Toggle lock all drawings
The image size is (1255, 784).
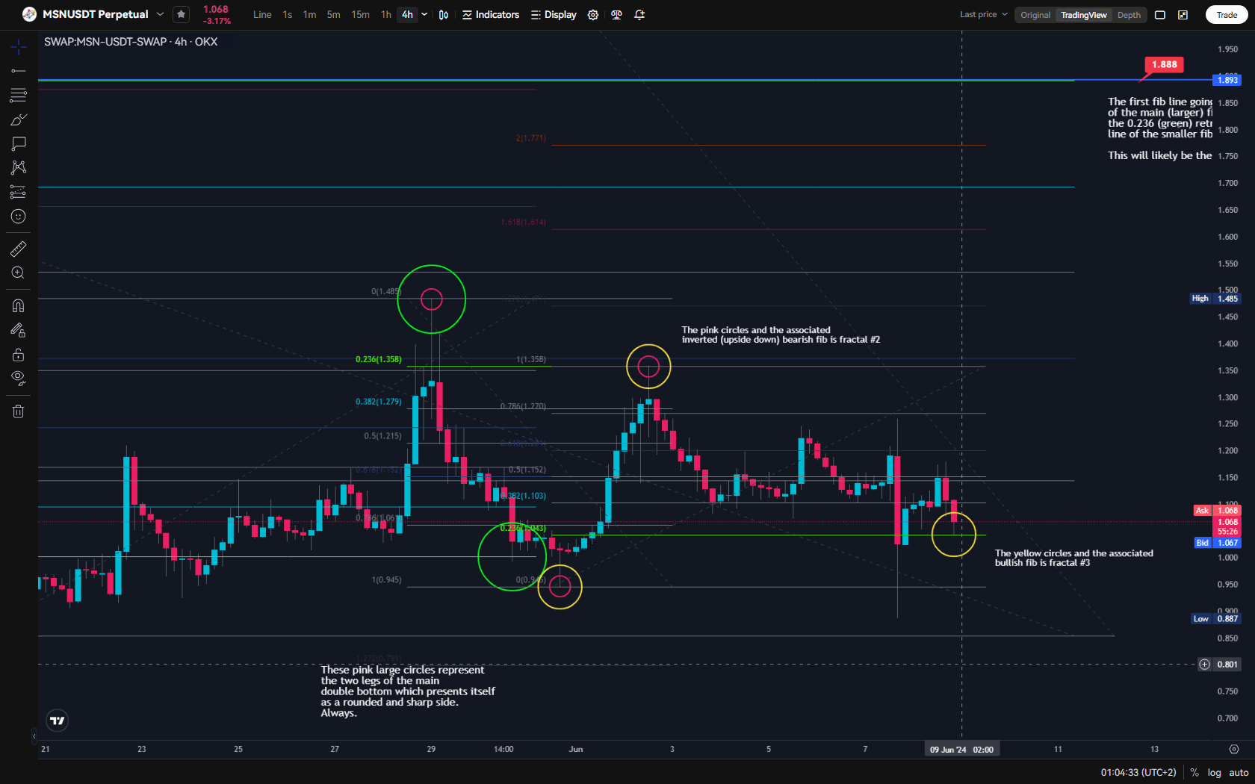pos(19,354)
